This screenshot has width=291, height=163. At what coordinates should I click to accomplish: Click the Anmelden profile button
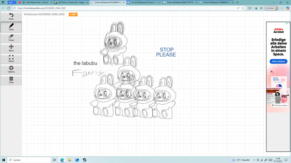click(272, 8)
